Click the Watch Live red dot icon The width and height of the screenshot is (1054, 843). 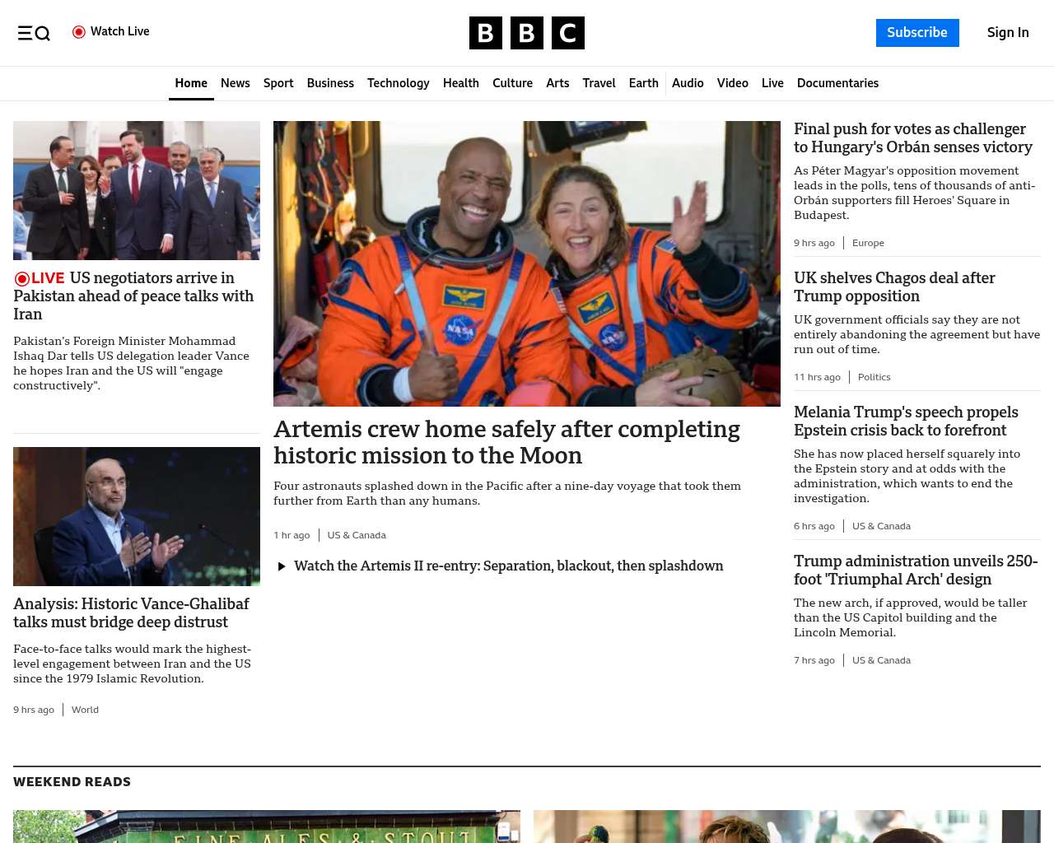click(79, 32)
